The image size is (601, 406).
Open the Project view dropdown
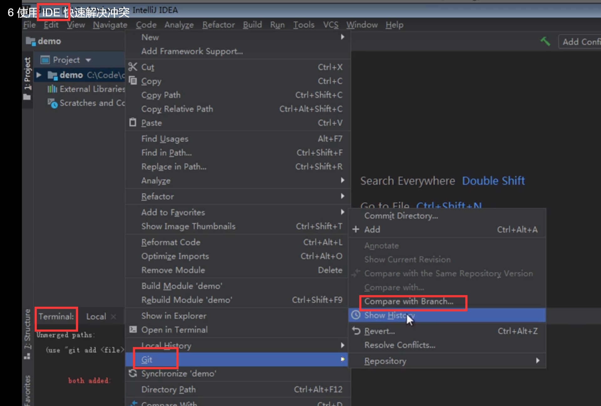tap(88, 60)
